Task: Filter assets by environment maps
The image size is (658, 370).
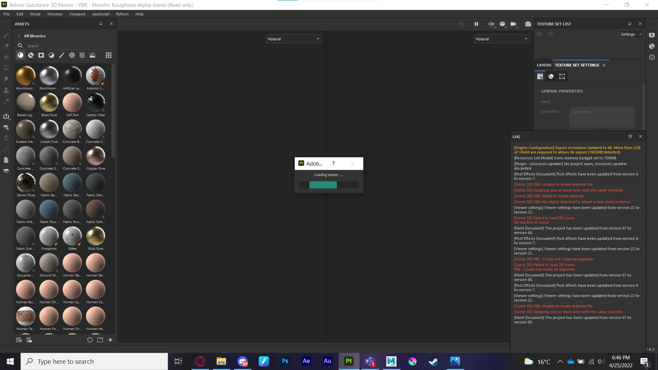Action: click(93, 55)
